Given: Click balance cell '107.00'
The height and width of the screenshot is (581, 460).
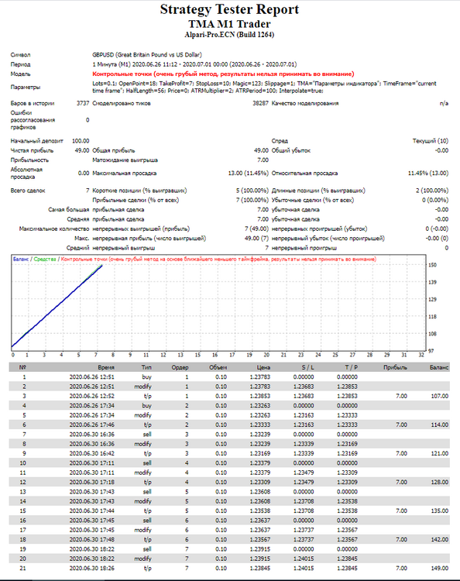Looking at the screenshot, I should pos(440,396).
